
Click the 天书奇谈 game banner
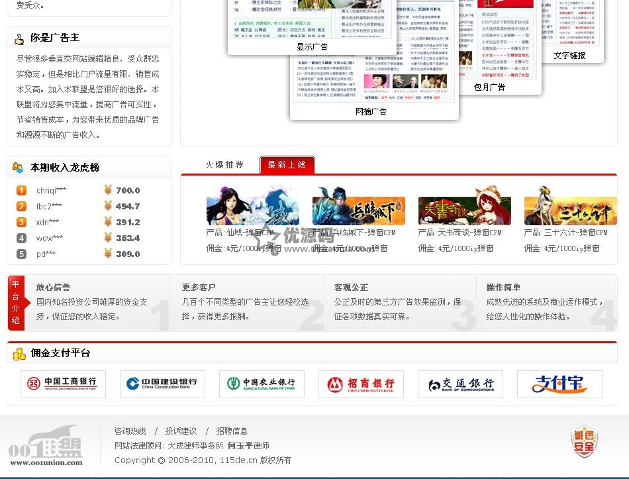tap(464, 206)
